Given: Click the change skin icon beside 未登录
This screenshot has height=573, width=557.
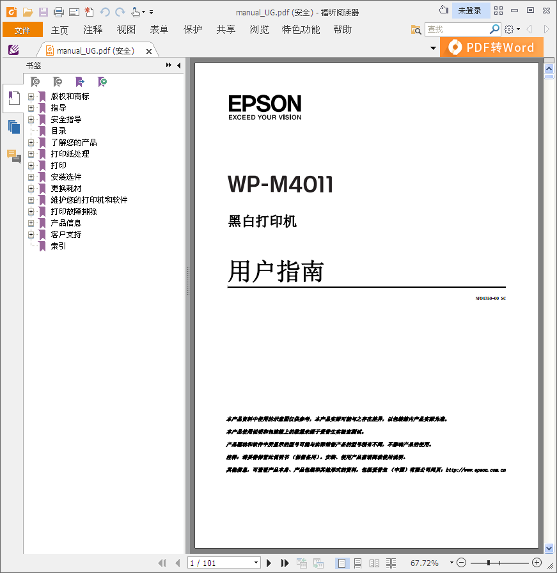Looking at the screenshot, I should tap(444, 10).
